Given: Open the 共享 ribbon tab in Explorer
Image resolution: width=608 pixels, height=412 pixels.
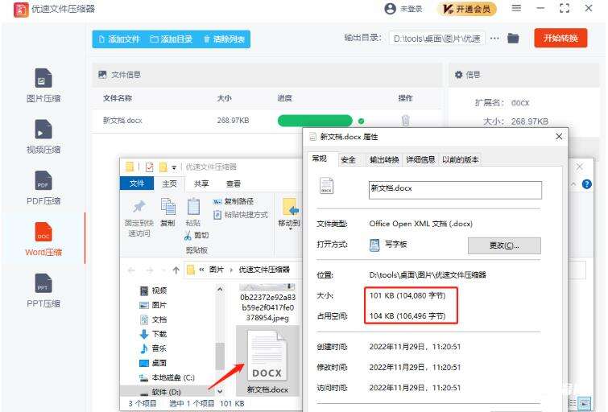Looking at the screenshot, I should tap(201, 183).
